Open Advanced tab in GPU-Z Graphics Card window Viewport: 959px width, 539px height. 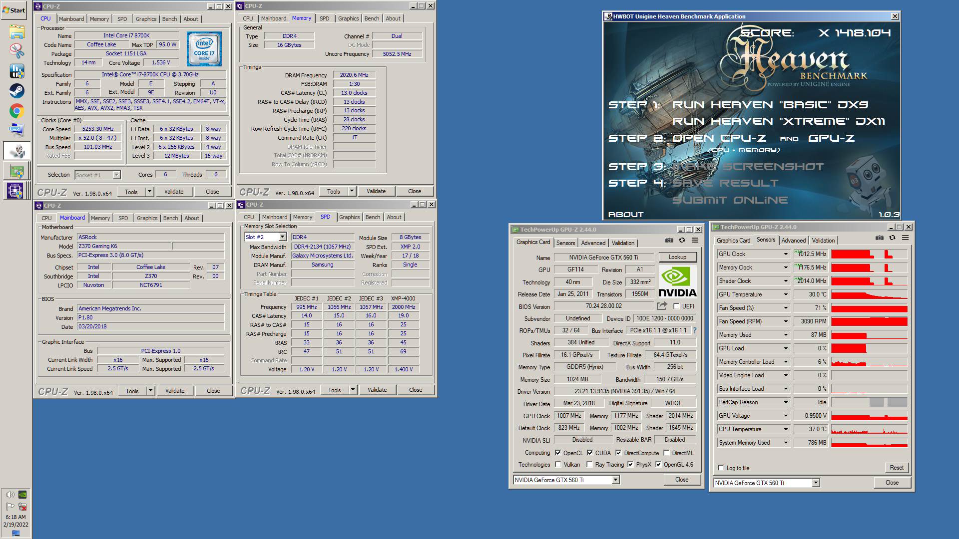(x=593, y=243)
